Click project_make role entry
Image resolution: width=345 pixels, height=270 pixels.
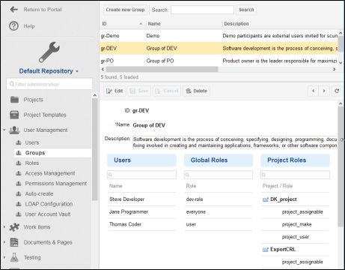click(296, 224)
